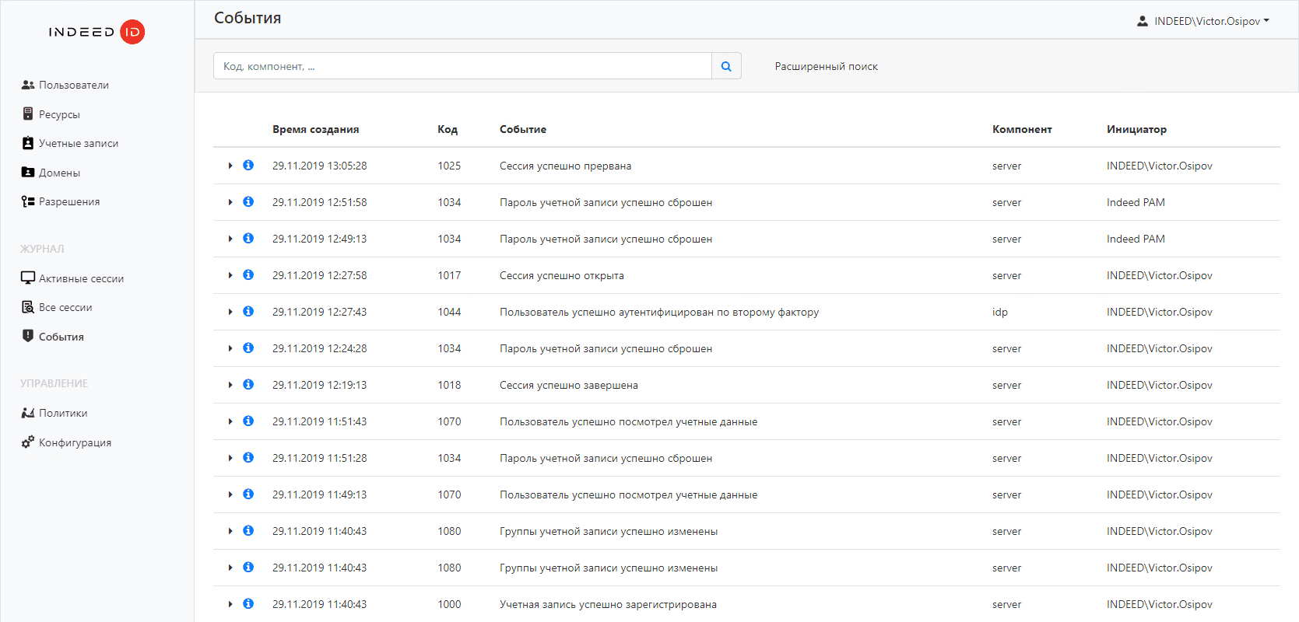Click info icon for 12:19:13 event

pos(248,384)
